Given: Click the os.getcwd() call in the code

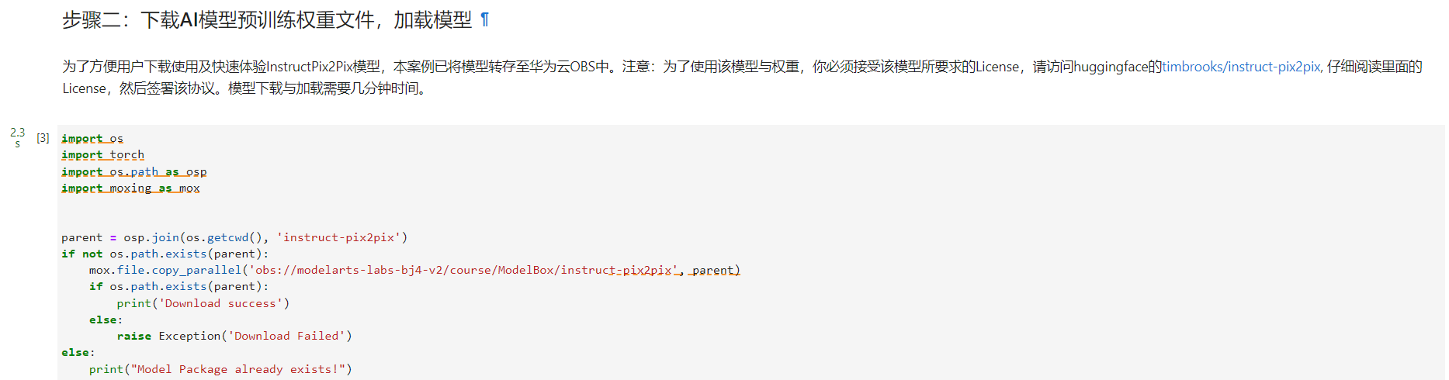Looking at the screenshot, I should pyautogui.click(x=227, y=238).
